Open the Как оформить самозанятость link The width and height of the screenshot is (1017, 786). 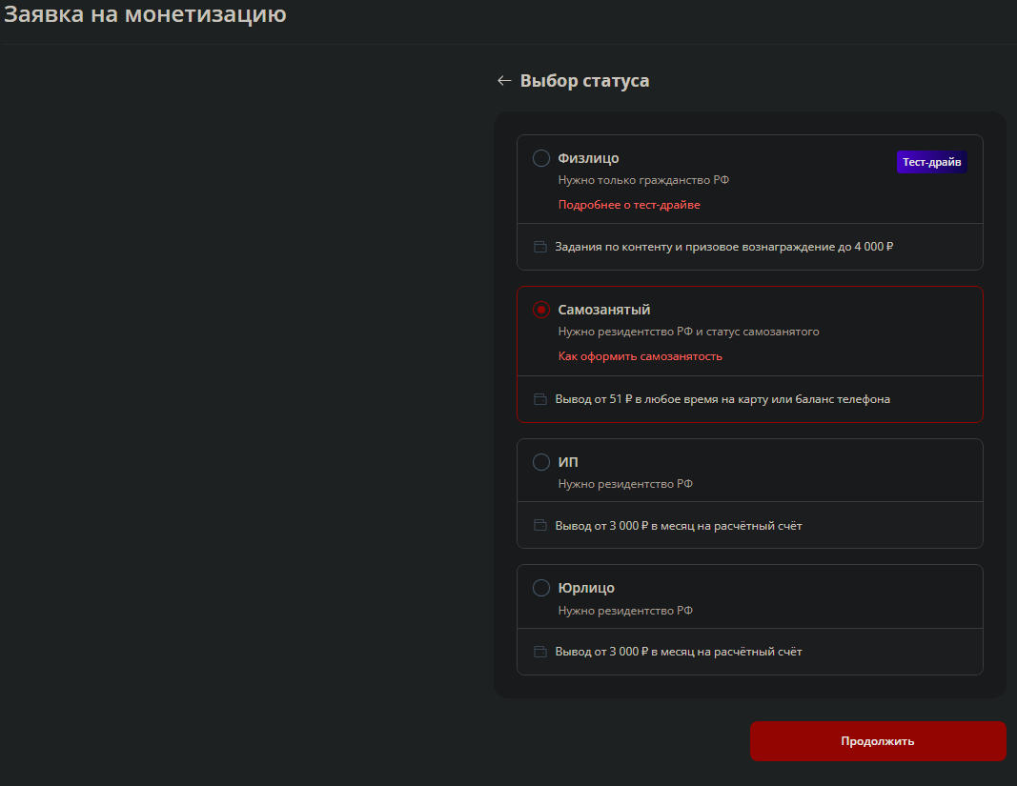[640, 356]
